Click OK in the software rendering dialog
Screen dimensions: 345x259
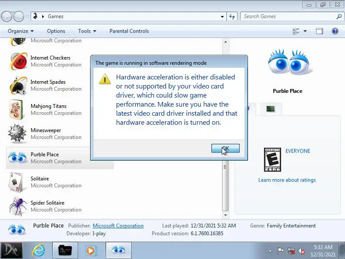point(225,148)
